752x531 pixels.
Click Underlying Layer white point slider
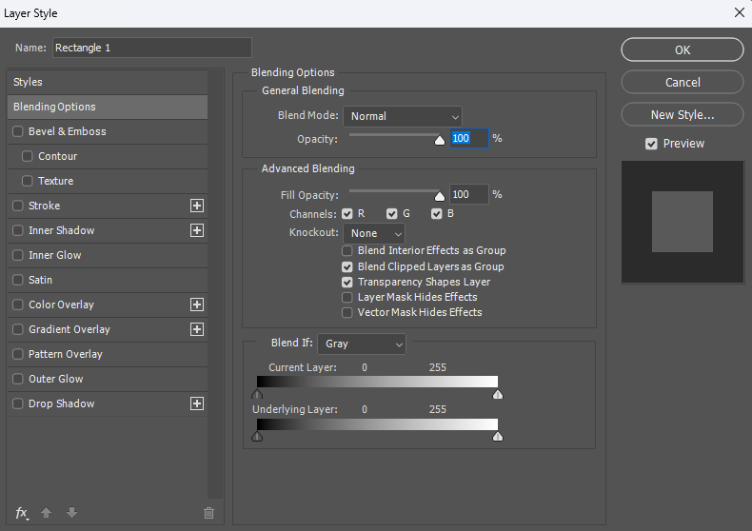498,436
